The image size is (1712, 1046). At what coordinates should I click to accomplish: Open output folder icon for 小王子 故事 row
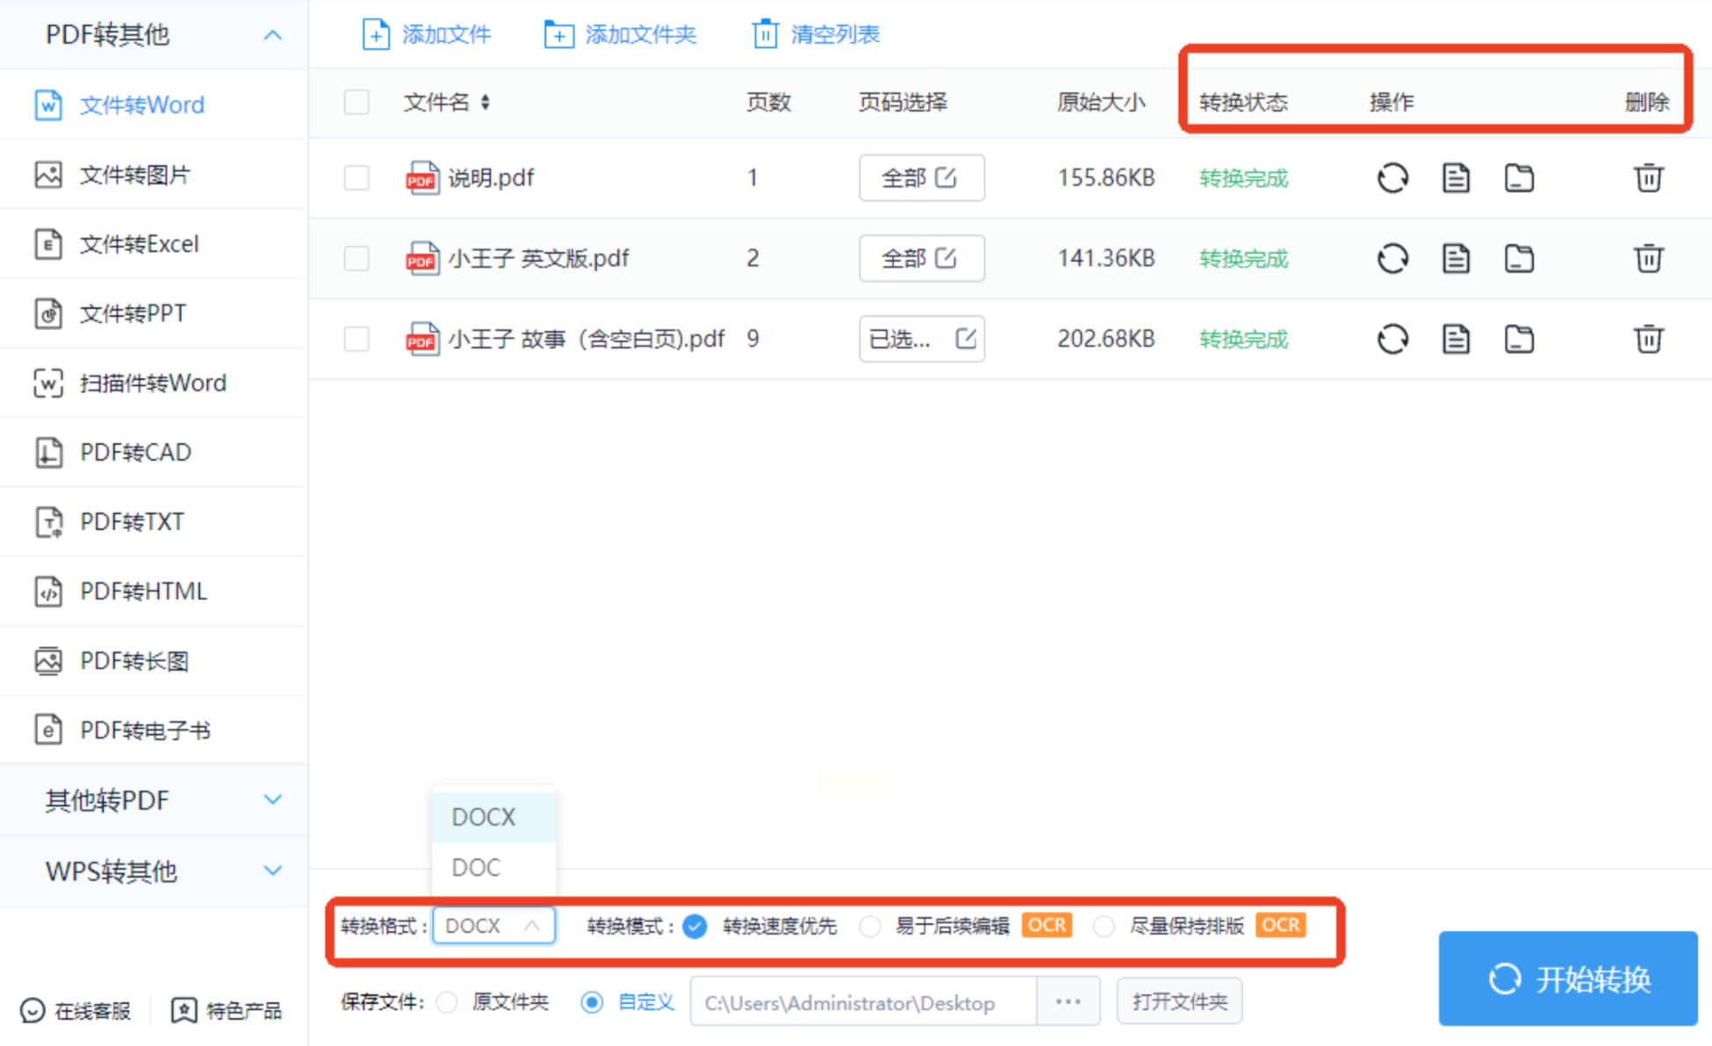pyautogui.click(x=1519, y=339)
